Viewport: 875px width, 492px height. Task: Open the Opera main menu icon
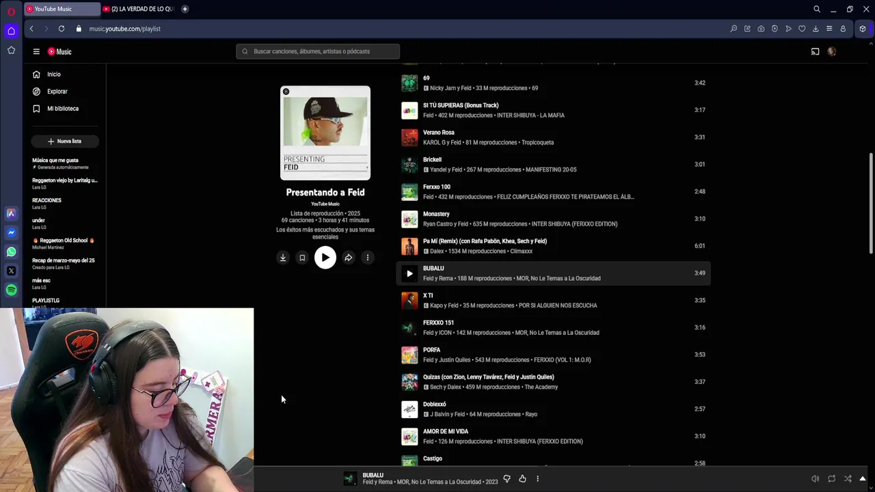pyautogui.click(x=11, y=11)
